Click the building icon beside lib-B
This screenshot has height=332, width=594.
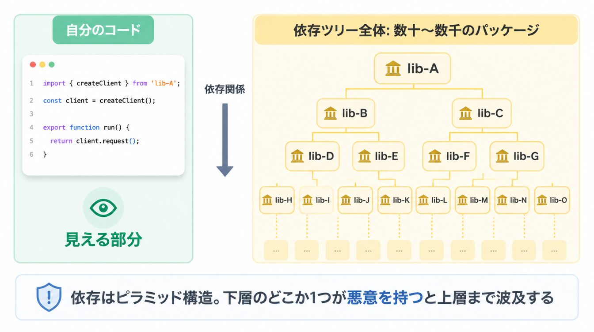pos(331,113)
